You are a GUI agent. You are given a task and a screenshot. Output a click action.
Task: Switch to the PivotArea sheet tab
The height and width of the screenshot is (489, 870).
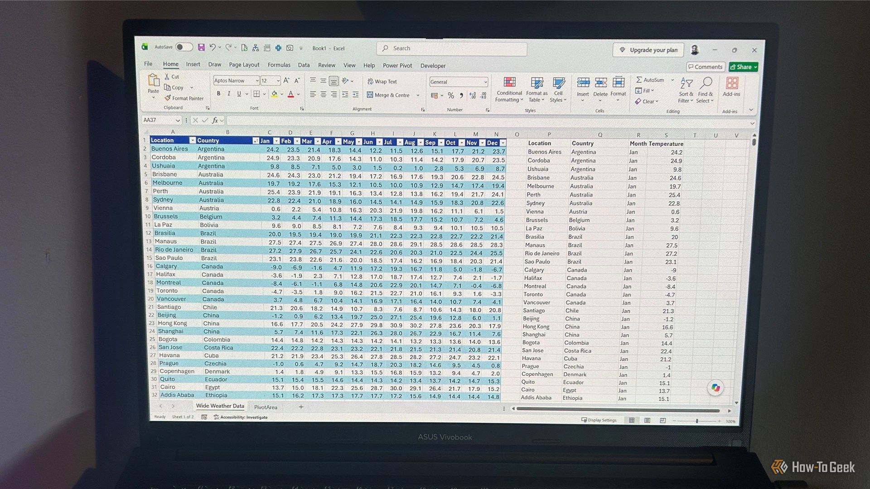pos(266,407)
